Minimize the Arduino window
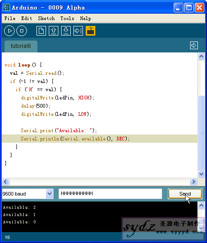 (x=178, y=7)
